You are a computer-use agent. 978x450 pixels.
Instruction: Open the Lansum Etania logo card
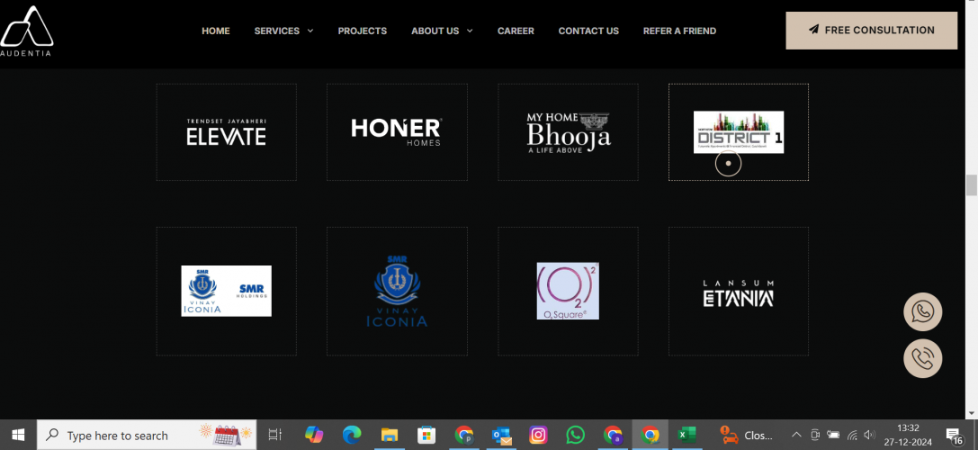tap(739, 292)
